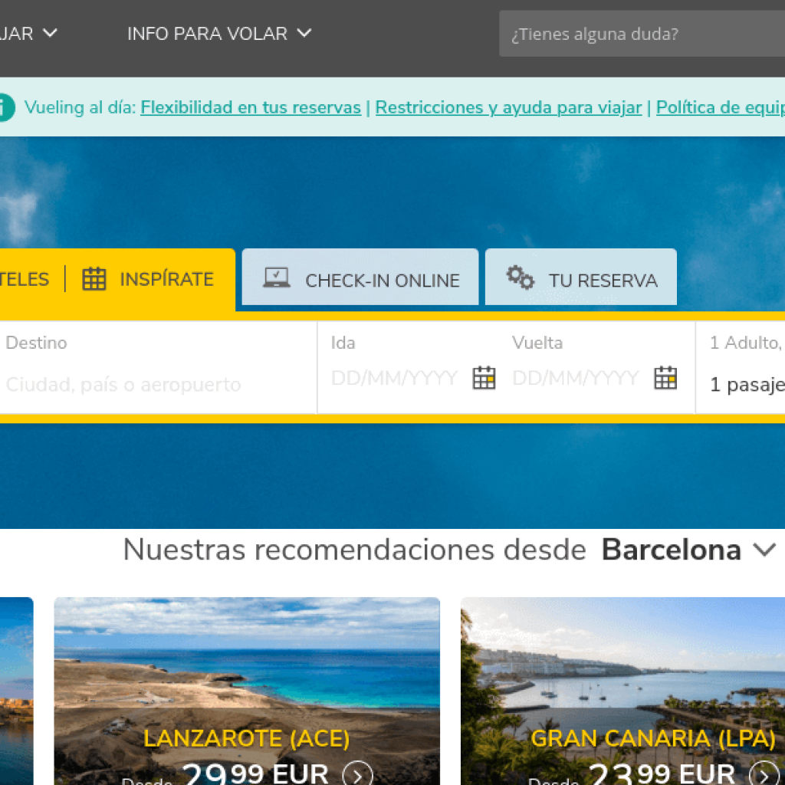Open the Flexibilidad en tus reservas link
This screenshot has width=785, height=785.
(x=251, y=108)
